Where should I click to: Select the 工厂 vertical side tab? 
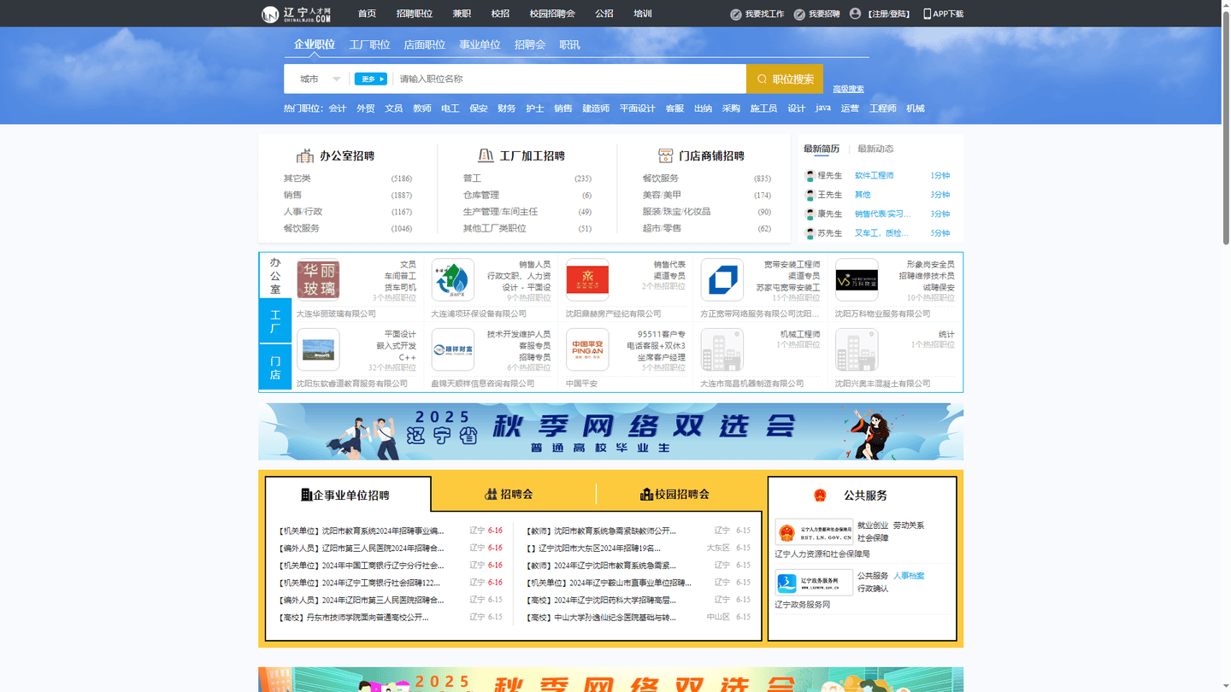(275, 321)
